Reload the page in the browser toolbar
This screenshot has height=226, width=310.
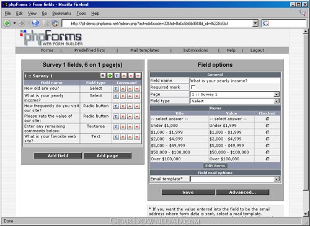click(35, 24)
